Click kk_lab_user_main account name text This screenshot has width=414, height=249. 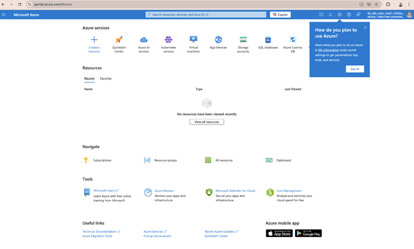[386, 13]
